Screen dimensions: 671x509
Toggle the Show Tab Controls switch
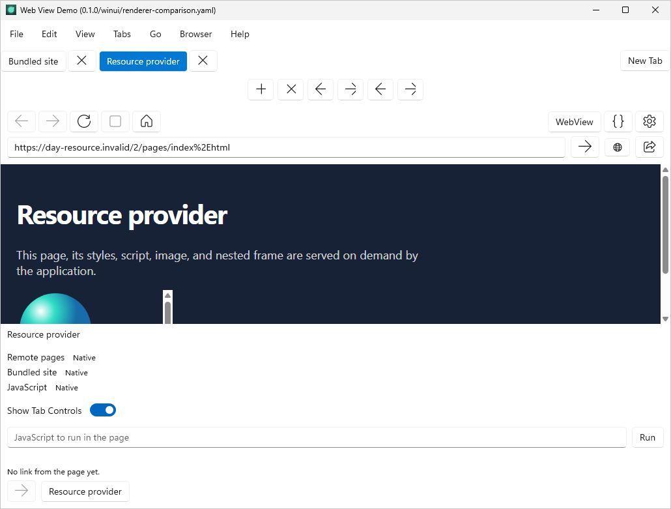click(103, 410)
